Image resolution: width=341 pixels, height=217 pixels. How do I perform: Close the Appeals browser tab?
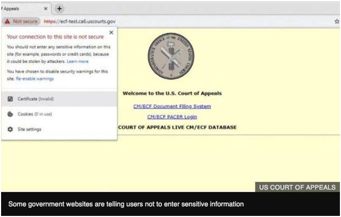[x=45, y=9]
